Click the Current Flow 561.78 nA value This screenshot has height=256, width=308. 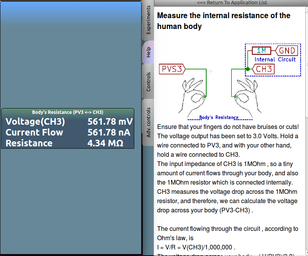(109, 132)
